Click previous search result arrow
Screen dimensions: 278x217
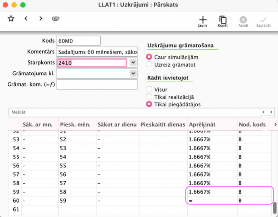click(263, 112)
